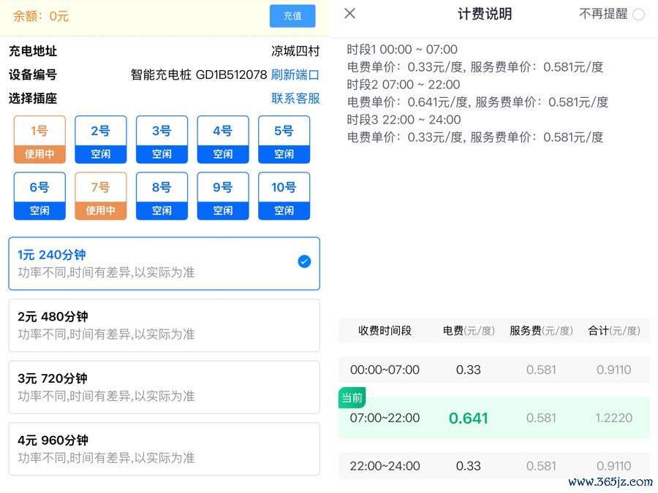Choose socket 3号 空闲
Screen dimensions: 658x493
(x=162, y=140)
